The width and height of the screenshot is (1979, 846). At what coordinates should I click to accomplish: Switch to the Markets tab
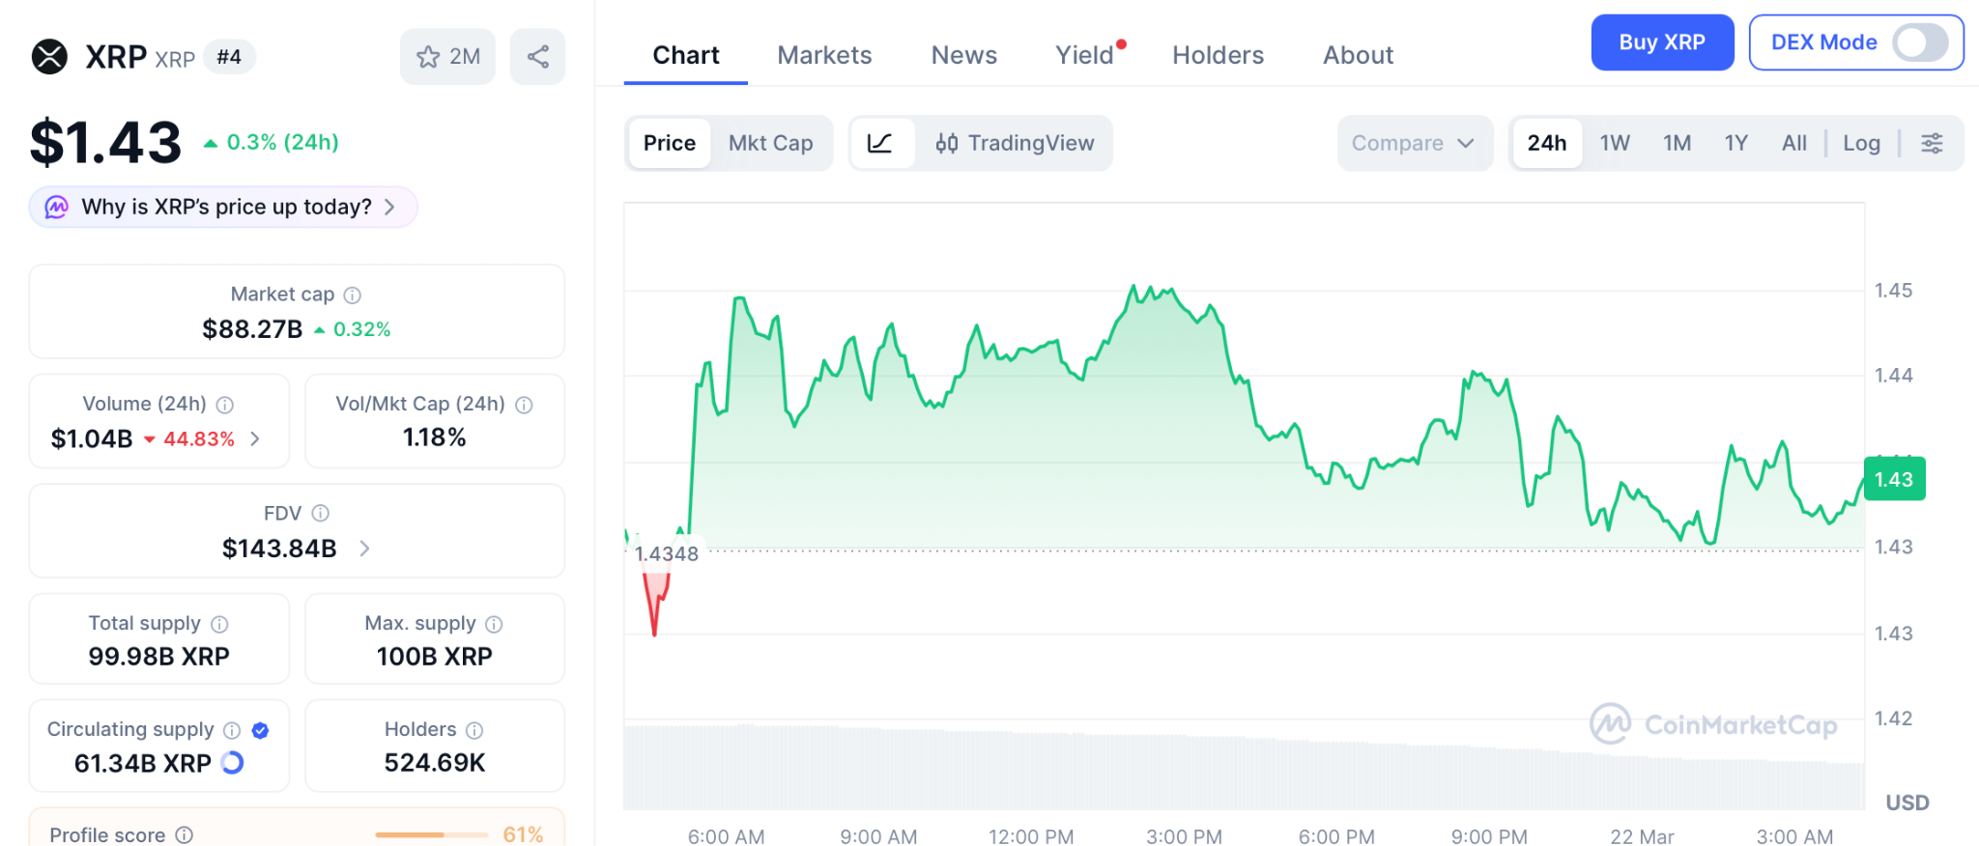tap(824, 55)
